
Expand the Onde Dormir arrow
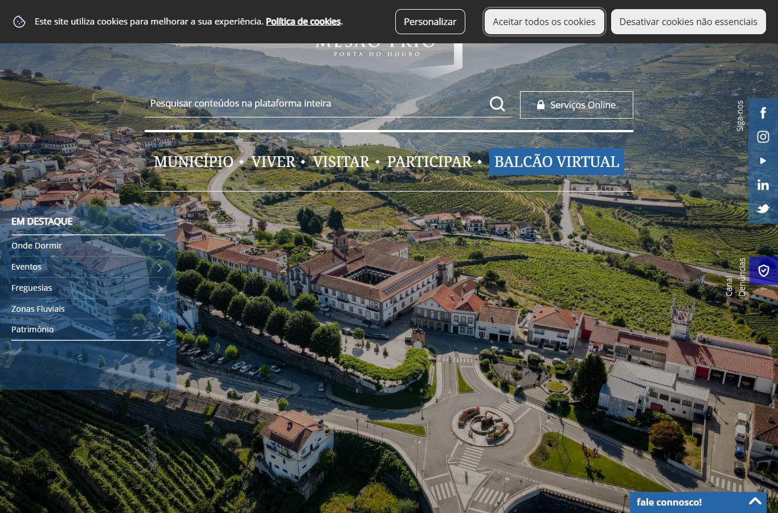pyautogui.click(x=160, y=246)
